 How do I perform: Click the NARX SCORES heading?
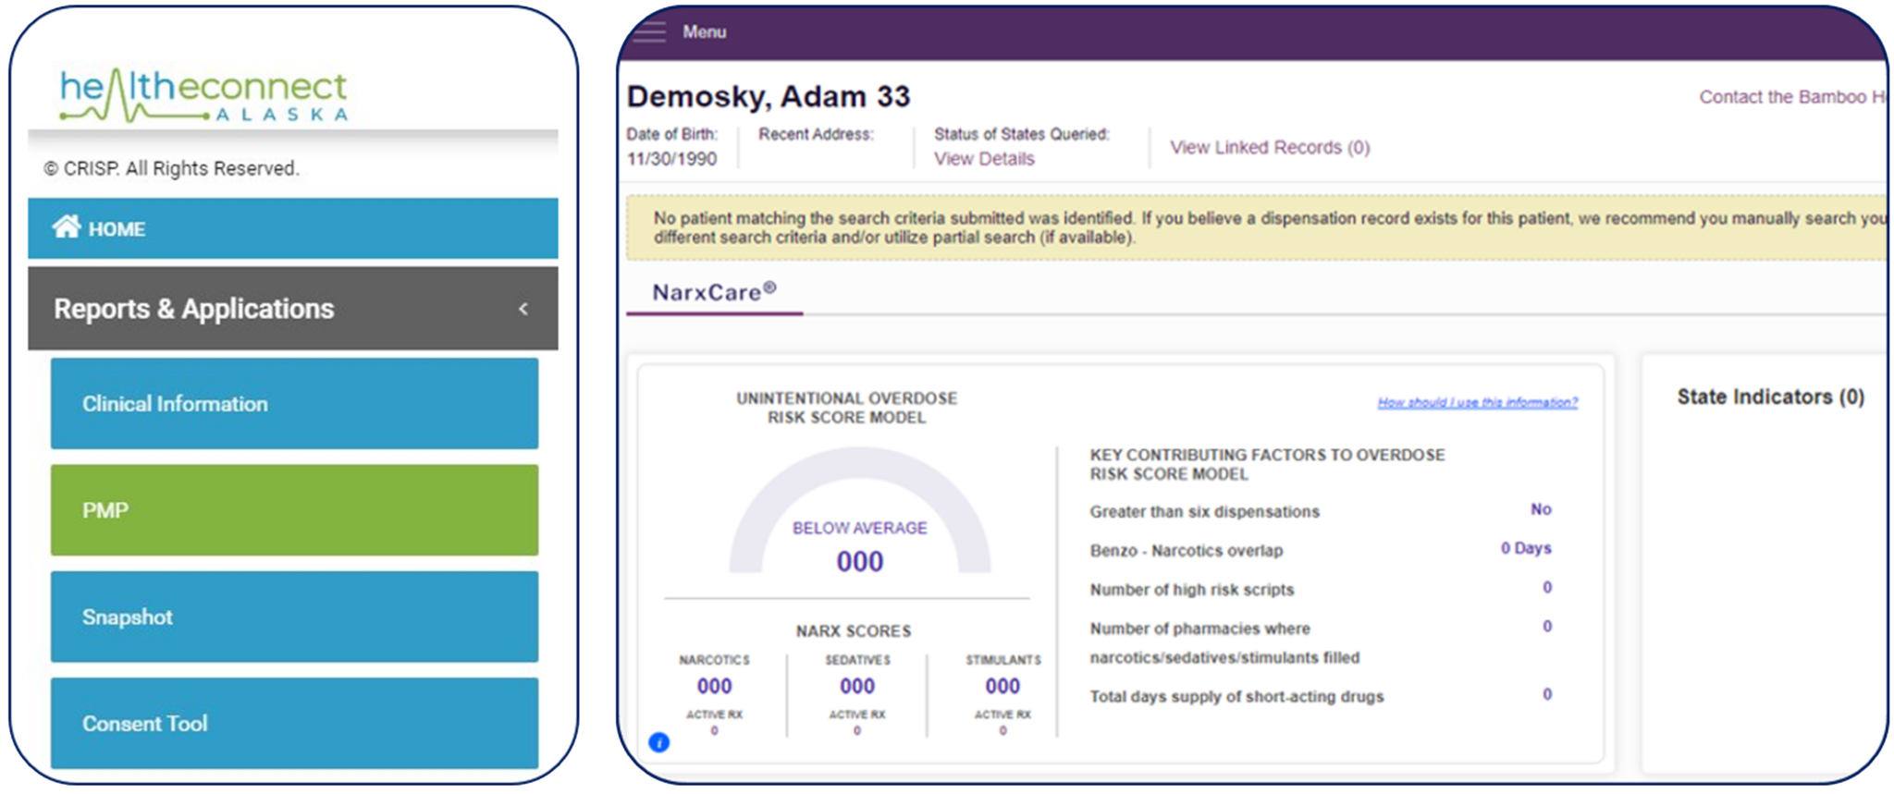pyautogui.click(x=854, y=631)
